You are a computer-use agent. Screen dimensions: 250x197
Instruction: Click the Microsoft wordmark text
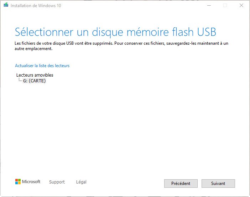pyautogui.click(x=31, y=182)
